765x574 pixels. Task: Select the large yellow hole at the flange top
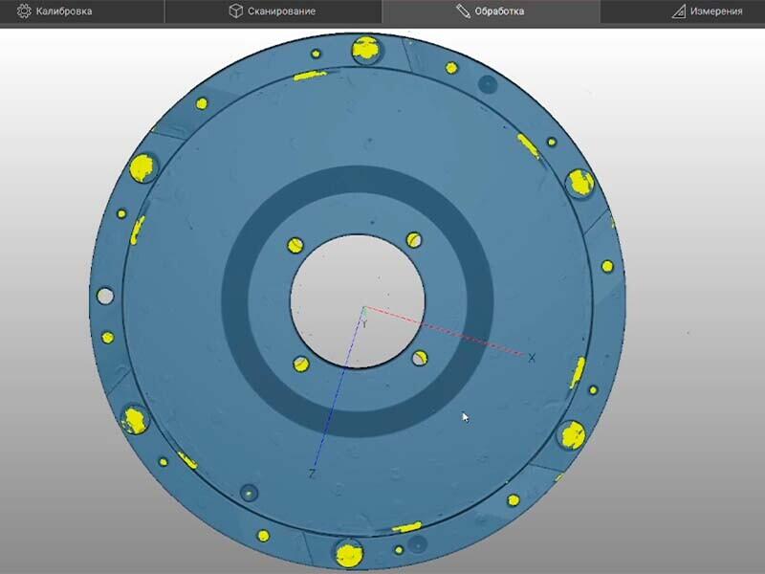(367, 50)
